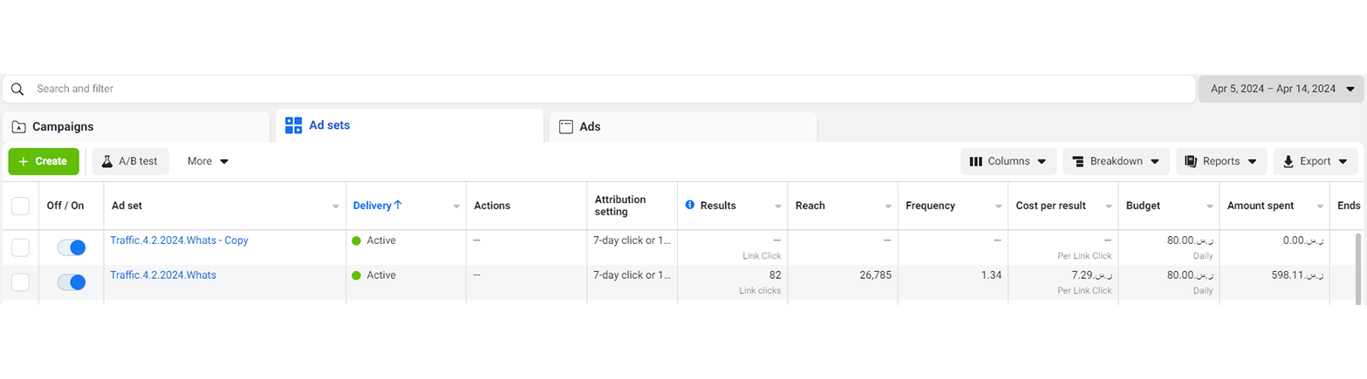Click the Export download icon
Viewport: 1367px width, 379px height.
1288,161
